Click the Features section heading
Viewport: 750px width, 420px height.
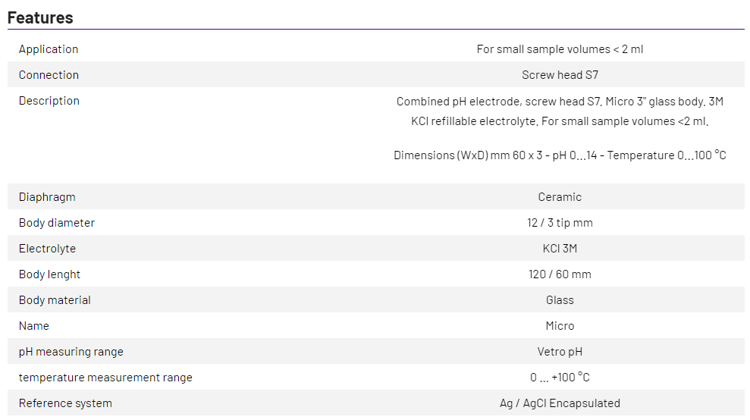point(40,17)
